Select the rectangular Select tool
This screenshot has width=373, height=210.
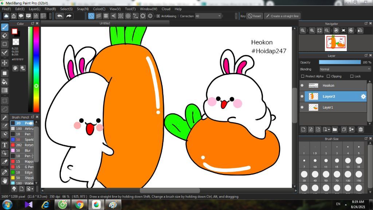[4, 101]
